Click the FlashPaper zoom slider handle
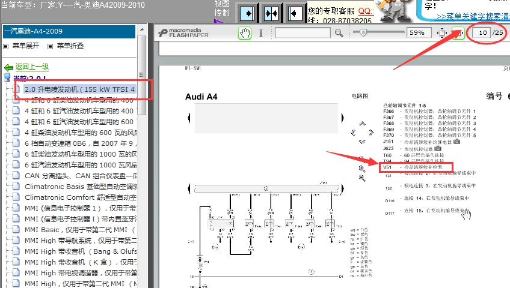Viewport: 510px width, 288px height. click(363, 32)
